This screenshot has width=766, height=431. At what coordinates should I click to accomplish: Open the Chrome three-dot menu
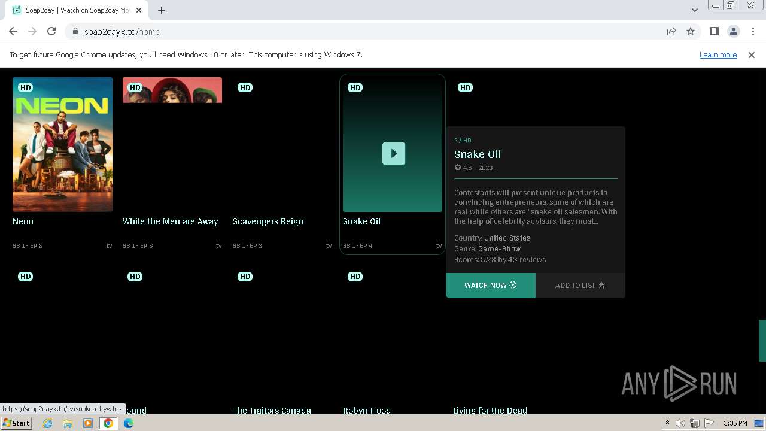coord(753,32)
